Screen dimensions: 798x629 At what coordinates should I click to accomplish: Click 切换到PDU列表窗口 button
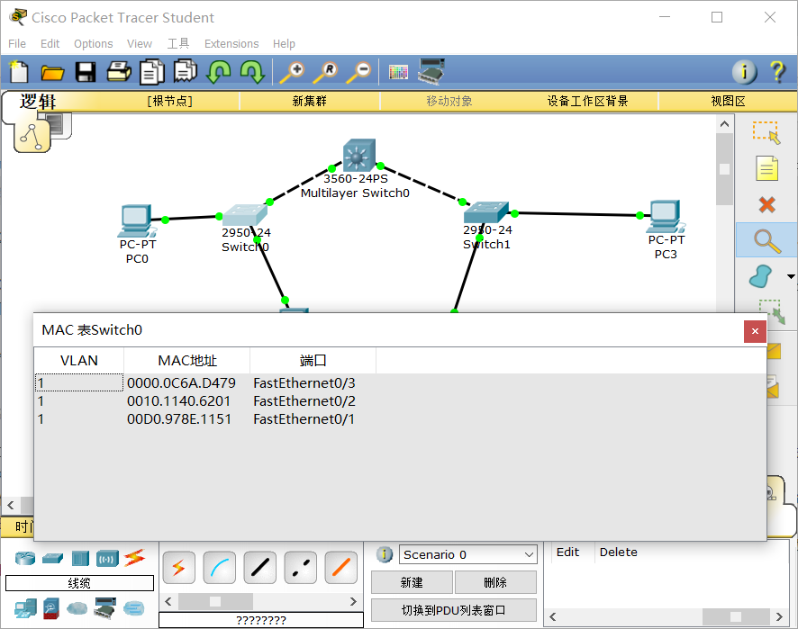tap(453, 610)
